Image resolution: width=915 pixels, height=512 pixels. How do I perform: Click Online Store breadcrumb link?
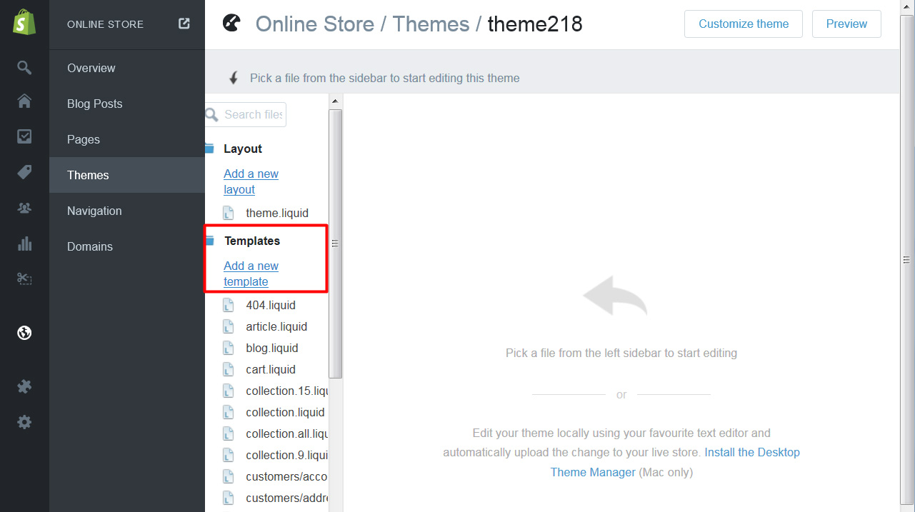(315, 24)
